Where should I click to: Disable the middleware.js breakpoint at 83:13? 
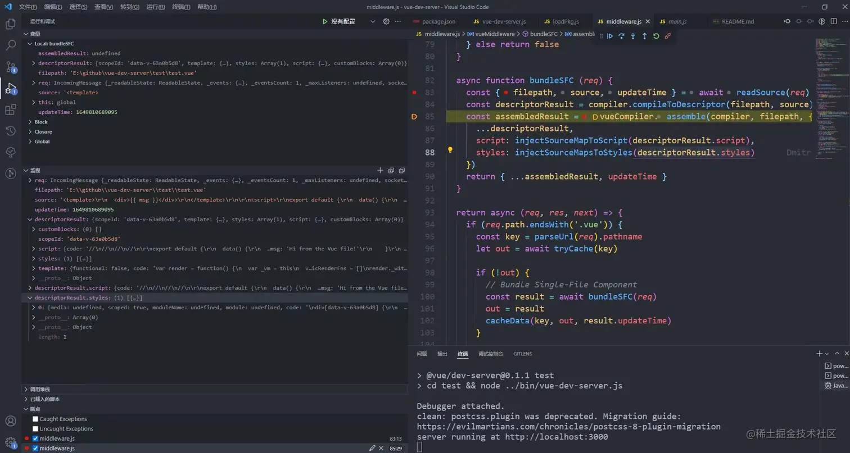coord(35,438)
